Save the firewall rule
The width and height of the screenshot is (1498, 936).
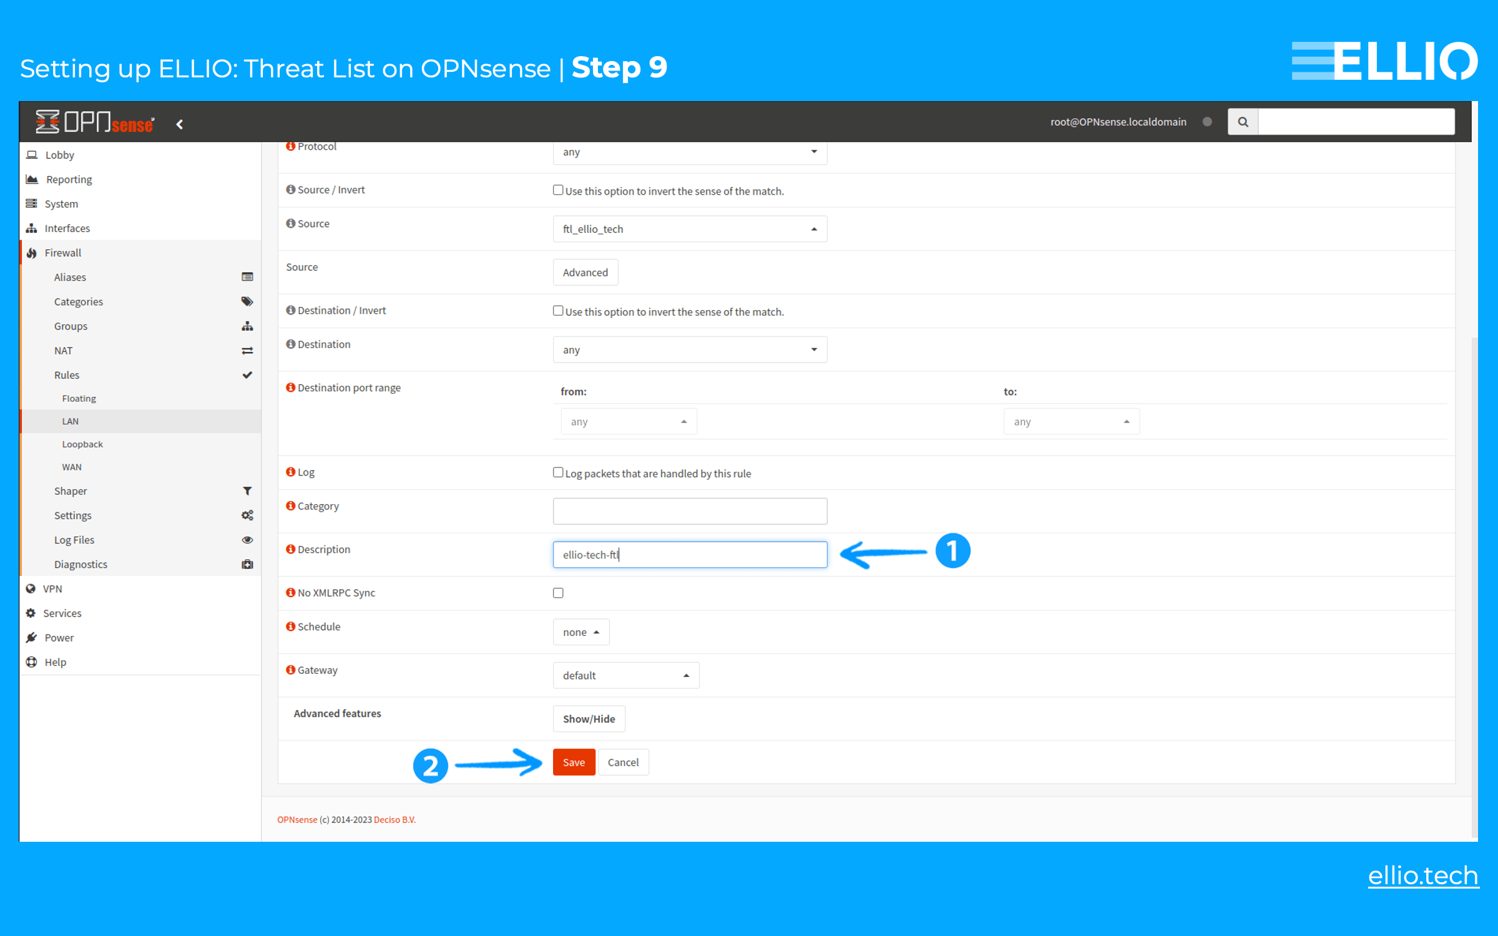[573, 762]
